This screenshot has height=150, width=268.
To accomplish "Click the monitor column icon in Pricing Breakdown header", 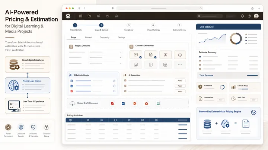I will (143, 120).
